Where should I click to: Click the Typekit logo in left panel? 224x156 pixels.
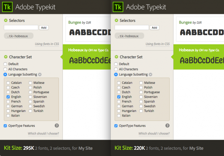pyautogui.click(x=7, y=7)
